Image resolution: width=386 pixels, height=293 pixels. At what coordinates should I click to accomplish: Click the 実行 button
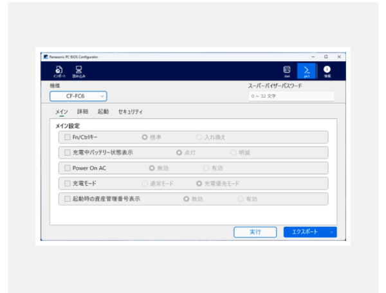pos(255,232)
